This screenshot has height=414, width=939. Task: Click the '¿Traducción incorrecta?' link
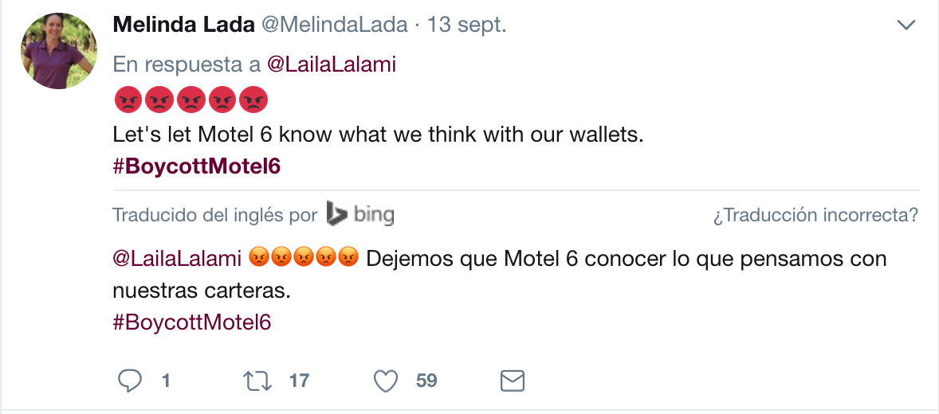click(815, 215)
